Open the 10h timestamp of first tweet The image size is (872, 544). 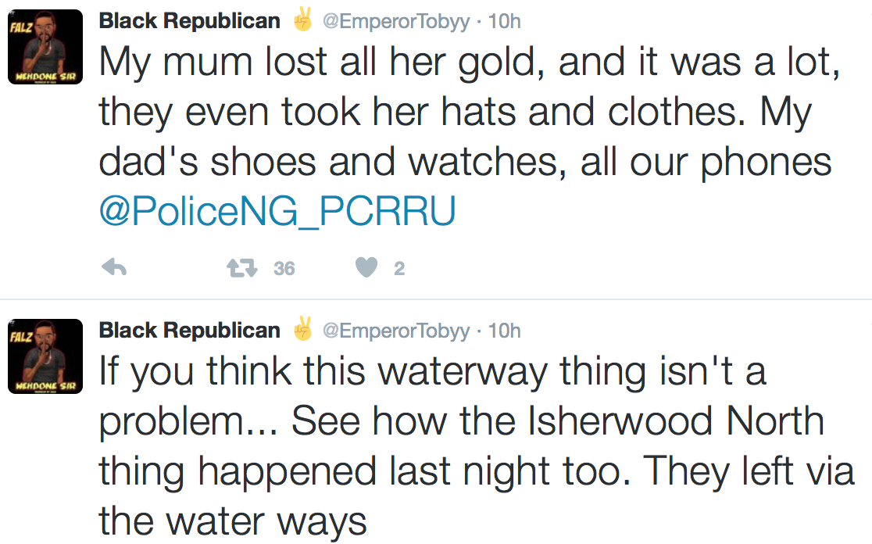click(x=505, y=22)
